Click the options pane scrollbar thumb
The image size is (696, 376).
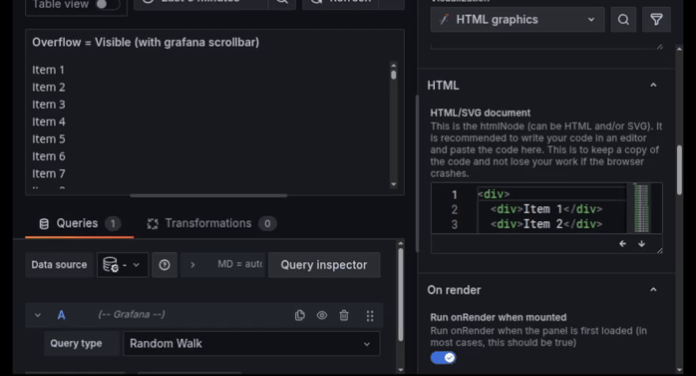pyautogui.click(x=679, y=170)
